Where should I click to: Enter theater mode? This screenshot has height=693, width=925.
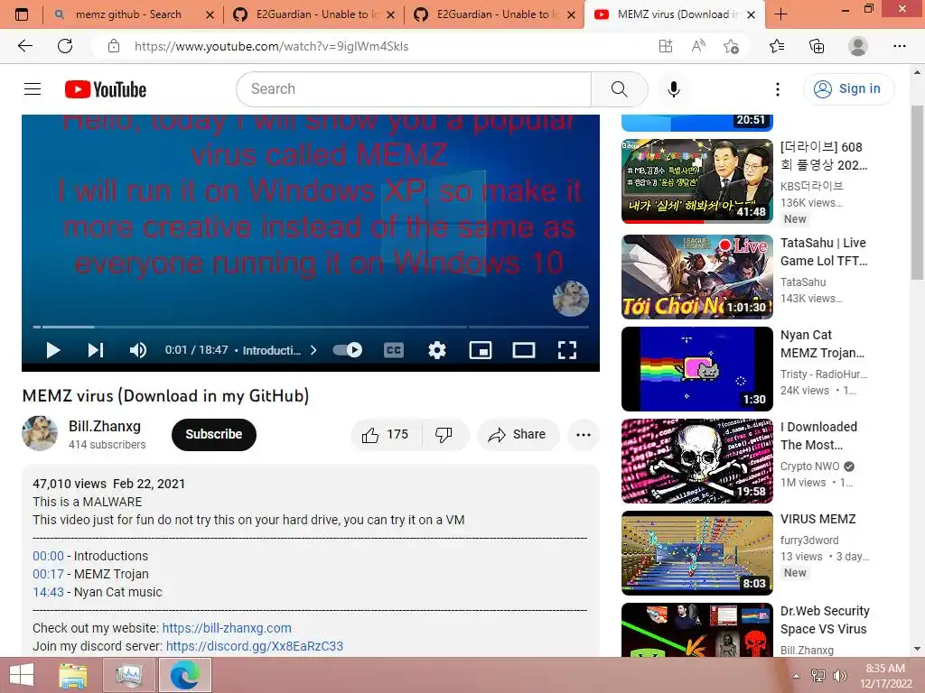524,350
